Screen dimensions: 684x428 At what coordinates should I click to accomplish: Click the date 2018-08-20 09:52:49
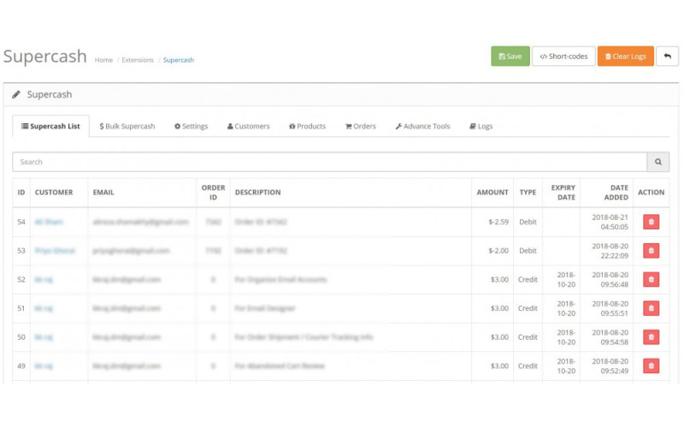click(610, 366)
